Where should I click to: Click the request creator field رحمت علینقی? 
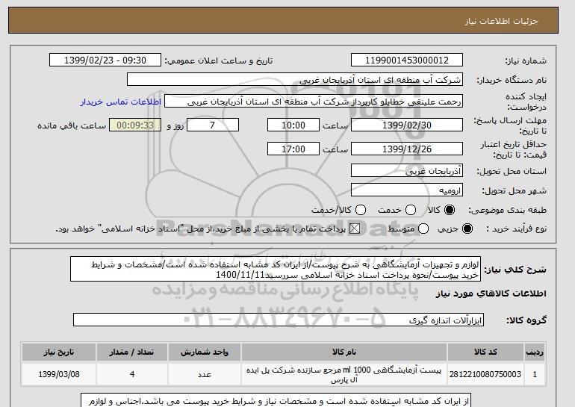point(314,102)
